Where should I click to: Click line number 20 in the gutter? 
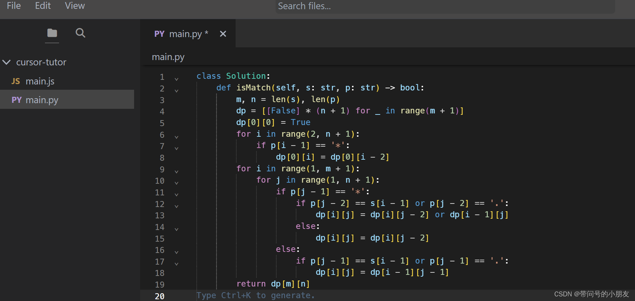pos(160,296)
